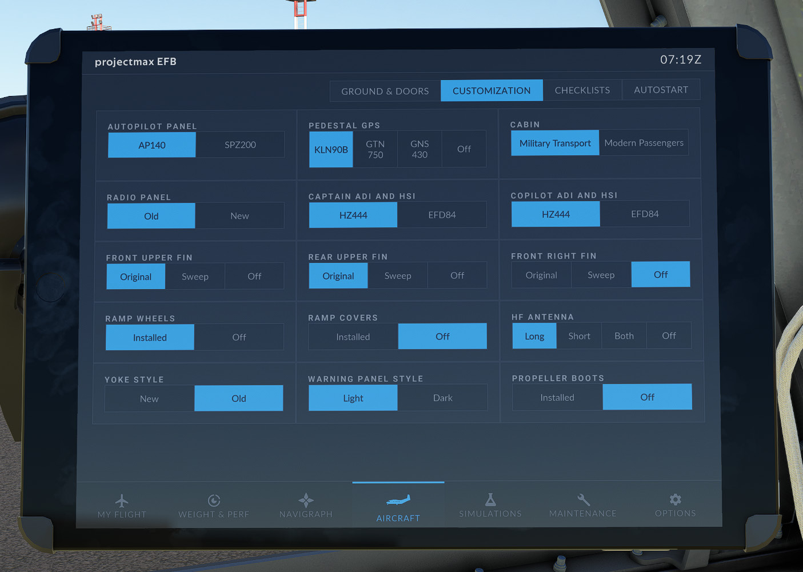This screenshot has width=803, height=572.
Task: Choose Long HF antenna
Action: click(534, 336)
